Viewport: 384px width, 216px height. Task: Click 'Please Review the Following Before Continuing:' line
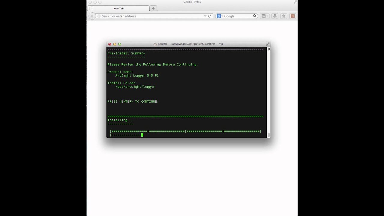pyautogui.click(x=153, y=64)
